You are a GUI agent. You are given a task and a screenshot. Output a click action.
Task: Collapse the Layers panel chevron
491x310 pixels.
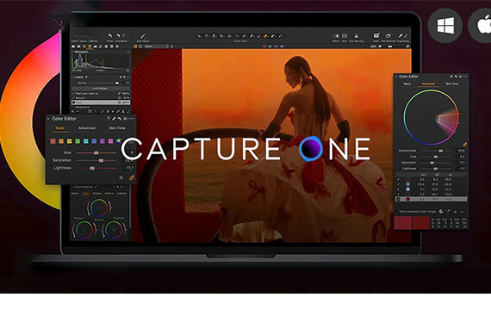(72, 77)
